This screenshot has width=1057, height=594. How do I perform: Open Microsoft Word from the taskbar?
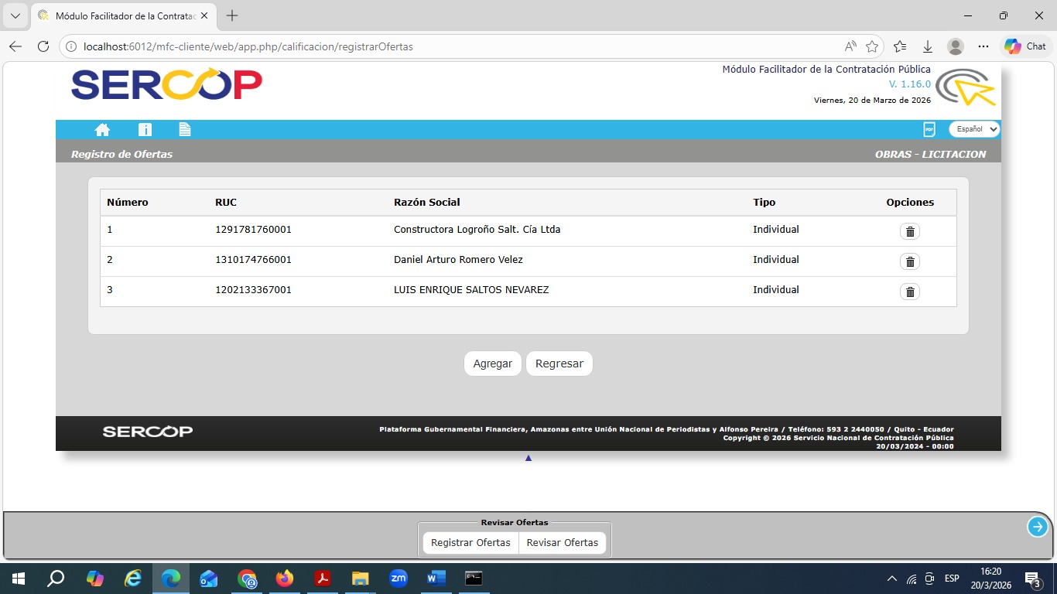[436, 579]
